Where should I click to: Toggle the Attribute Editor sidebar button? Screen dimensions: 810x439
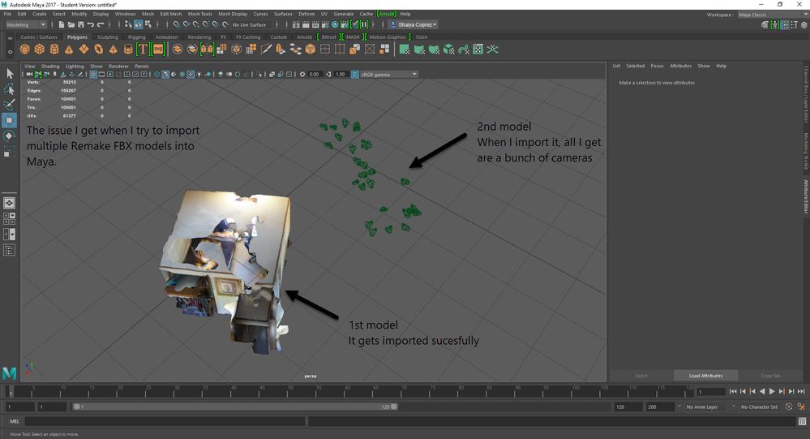click(805, 196)
